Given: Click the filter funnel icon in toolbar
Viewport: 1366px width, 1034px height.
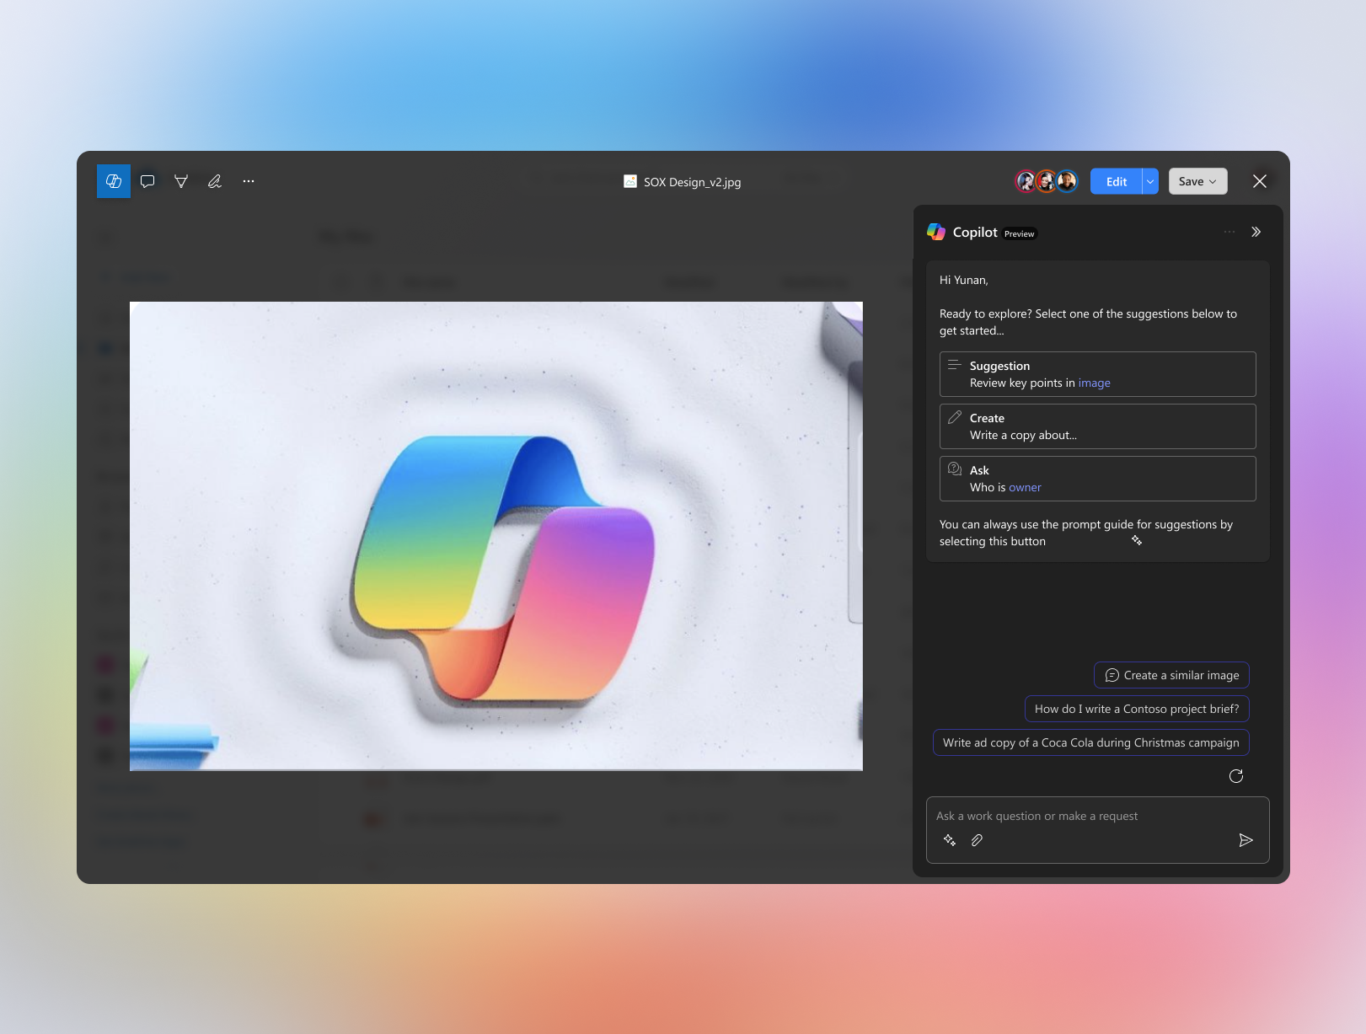Looking at the screenshot, I should (181, 181).
